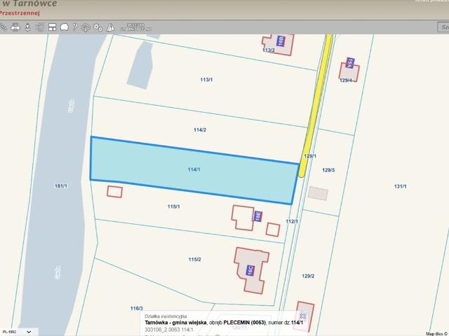This screenshot has width=449, height=336.
Task: Click parcel label 114/2
Action: (x=200, y=130)
